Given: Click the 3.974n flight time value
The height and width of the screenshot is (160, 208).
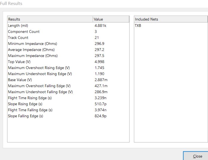Looking at the screenshot, I should pos(101,110).
